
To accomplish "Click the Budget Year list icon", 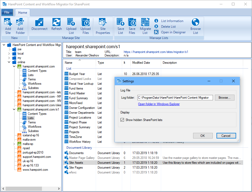I will [66, 74].
